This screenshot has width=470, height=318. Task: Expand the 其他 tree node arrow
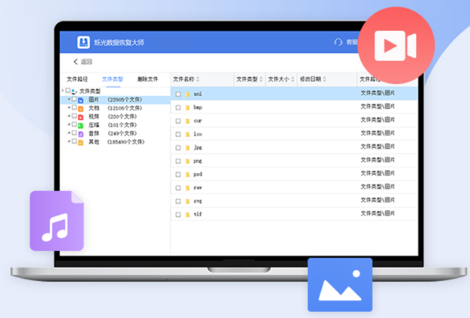click(x=69, y=141)
